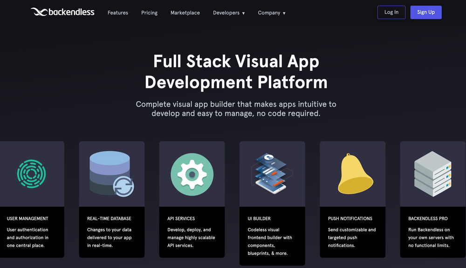466x268 pixels.
Task: Open the Features page
Action: (x=117, y=13)
